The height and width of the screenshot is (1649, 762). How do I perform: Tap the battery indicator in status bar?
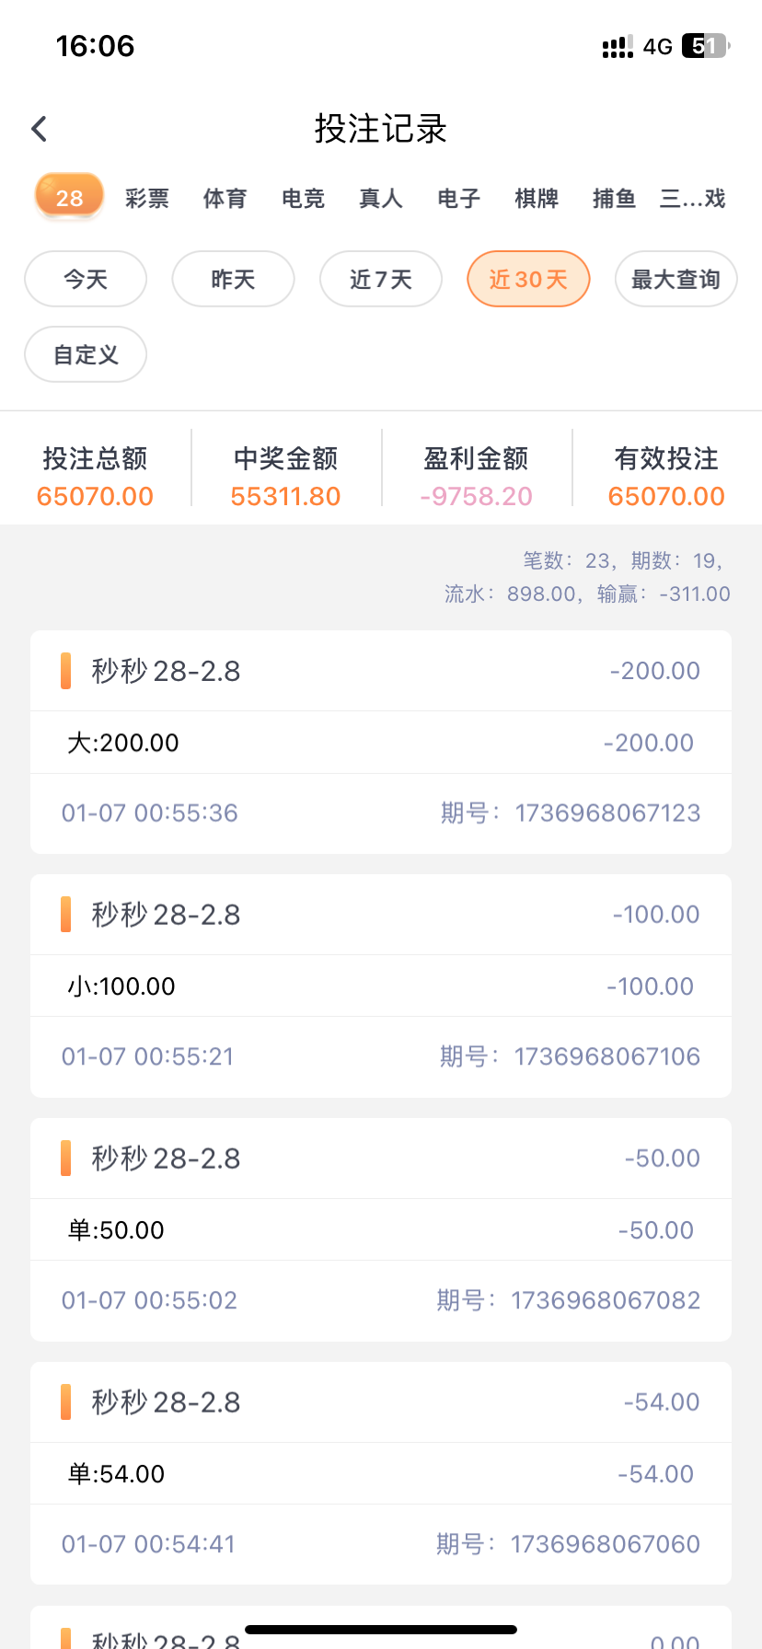pos(705,46)
